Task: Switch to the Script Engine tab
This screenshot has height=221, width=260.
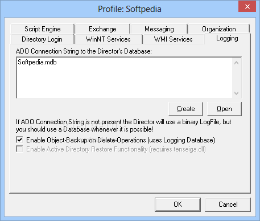Action: [x=42, y=29]
